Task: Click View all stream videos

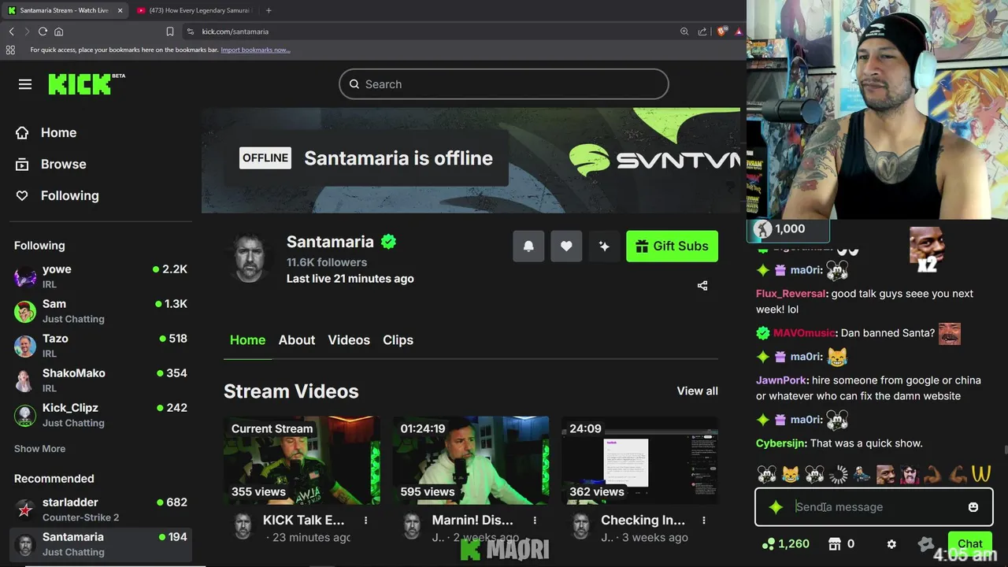Action: point(697,391)
